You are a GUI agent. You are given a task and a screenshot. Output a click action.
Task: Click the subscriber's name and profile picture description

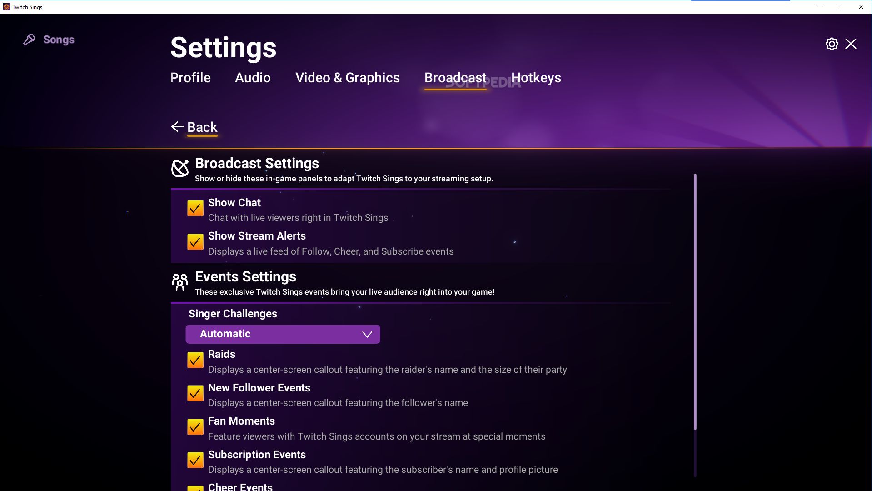[383, 470]
